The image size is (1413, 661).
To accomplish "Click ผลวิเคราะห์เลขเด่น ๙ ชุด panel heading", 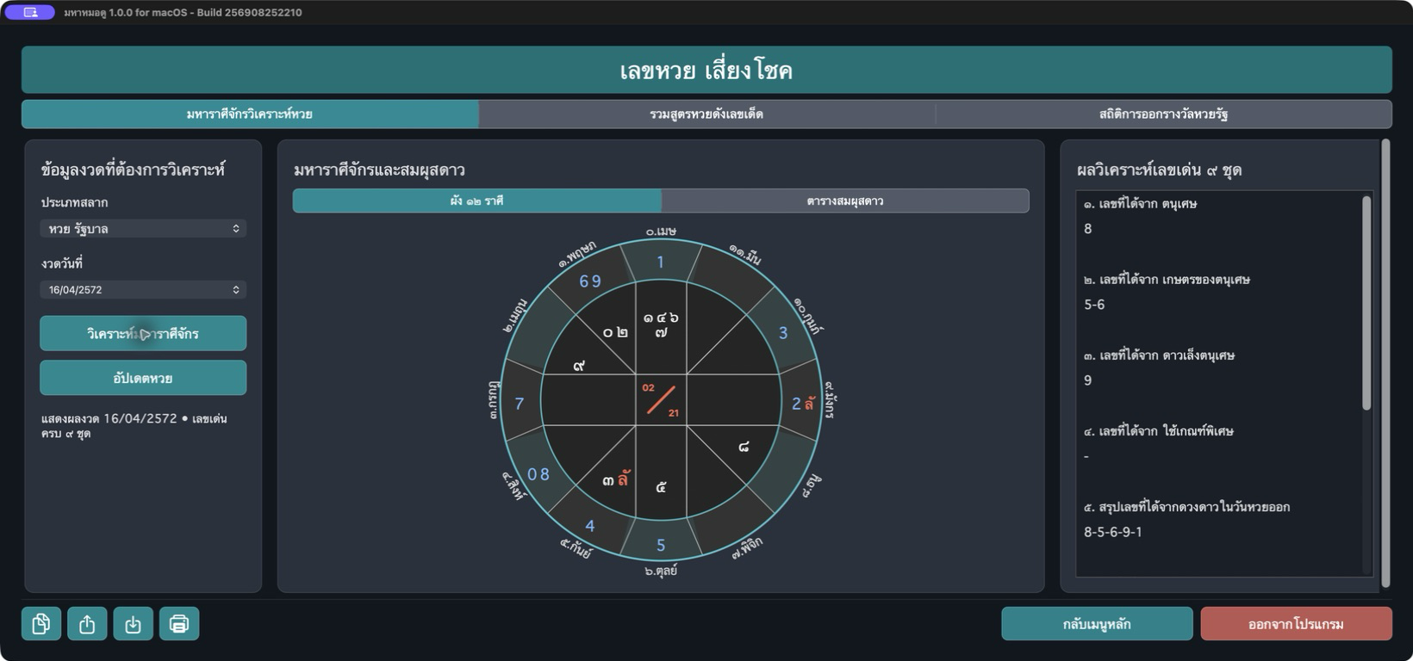I will point(1159,170).
